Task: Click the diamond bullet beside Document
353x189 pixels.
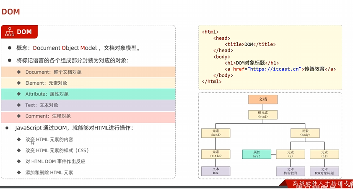Action: pos(19,72)
